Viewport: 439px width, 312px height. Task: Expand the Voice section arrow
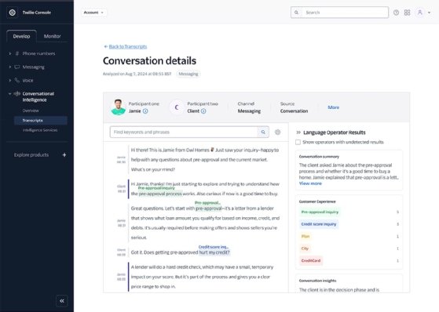[x=10, y=80]
